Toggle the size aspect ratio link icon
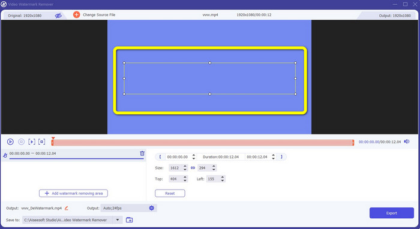 click(x=193, y=168)
